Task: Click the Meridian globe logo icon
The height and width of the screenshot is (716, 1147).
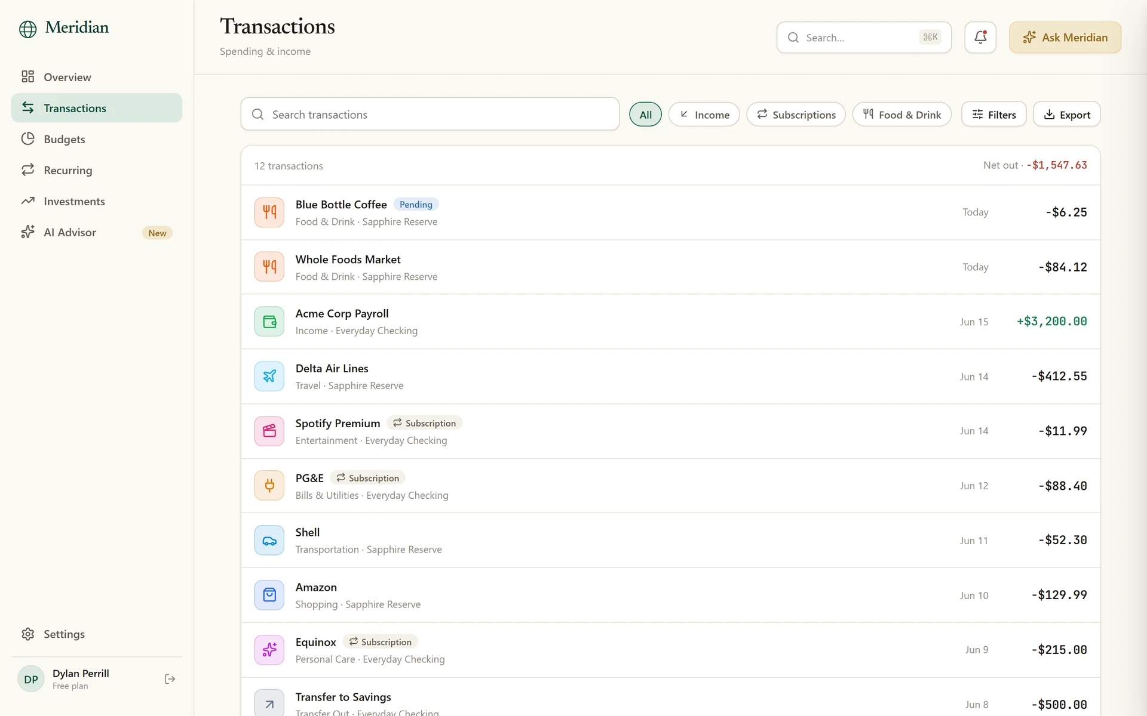Action: pos(27,29)
